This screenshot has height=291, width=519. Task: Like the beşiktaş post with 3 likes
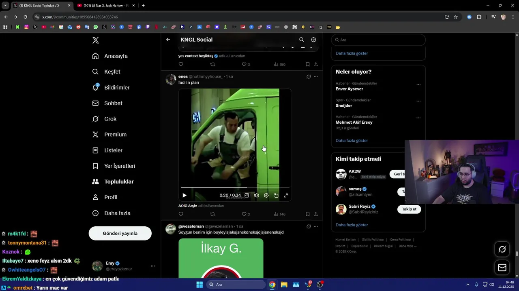246,64
